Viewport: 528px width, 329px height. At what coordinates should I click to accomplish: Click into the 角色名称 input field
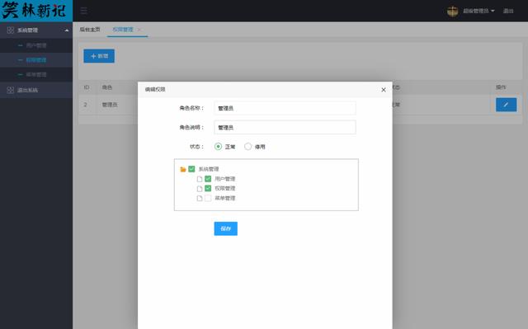[285, 108]
